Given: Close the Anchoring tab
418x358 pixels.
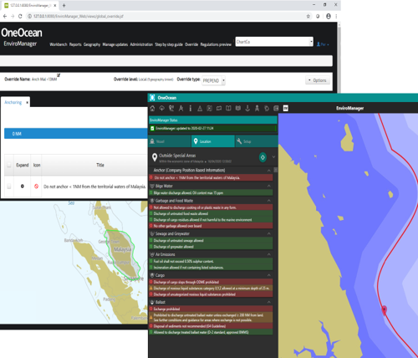Looking at the screenshot, I should (x=27, y=103).
